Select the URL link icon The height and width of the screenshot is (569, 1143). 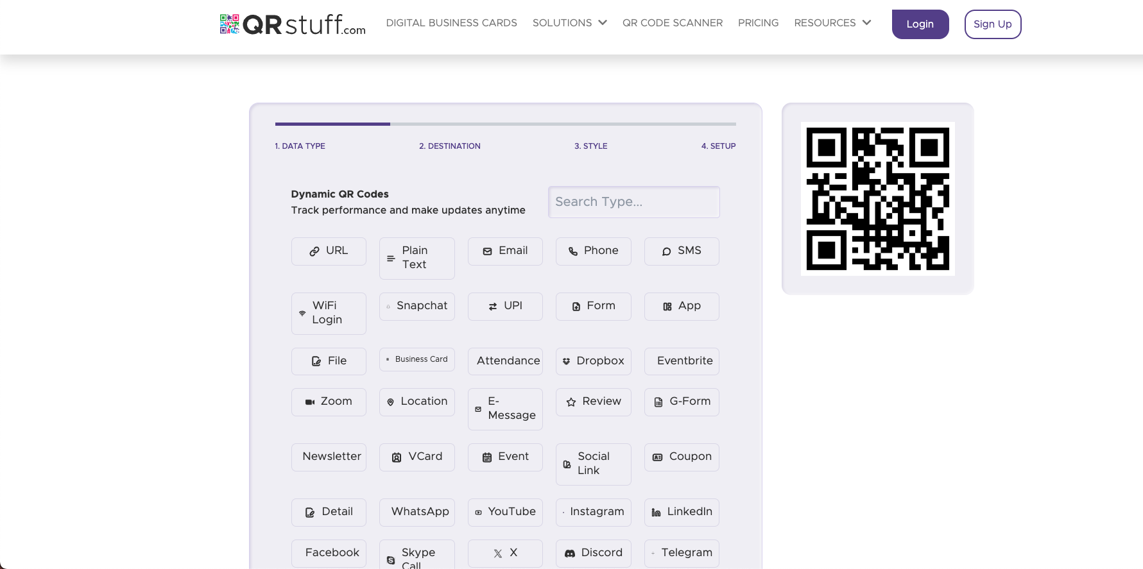314,251
